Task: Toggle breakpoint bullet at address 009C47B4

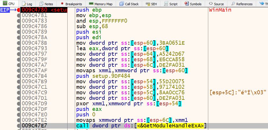Action: (x=19, y=76)
